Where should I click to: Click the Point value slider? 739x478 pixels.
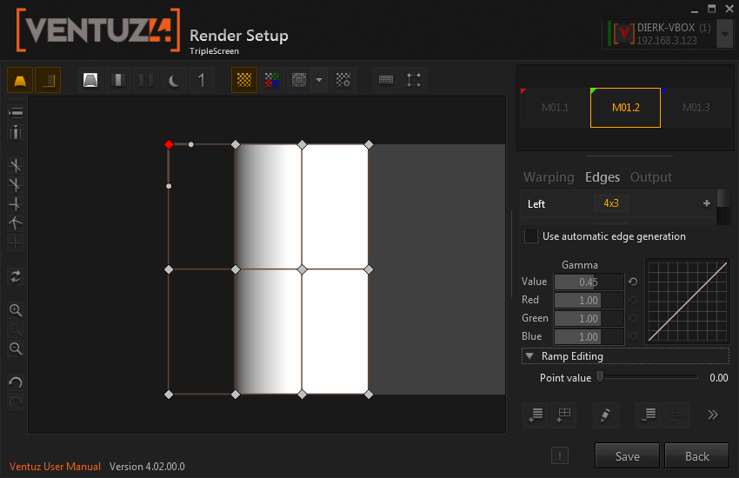pyautogui.click(x=647, y=377)
